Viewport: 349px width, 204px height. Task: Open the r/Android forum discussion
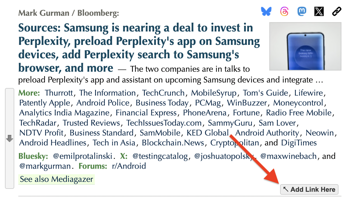[129, 166]
